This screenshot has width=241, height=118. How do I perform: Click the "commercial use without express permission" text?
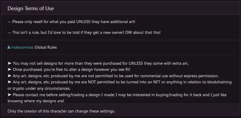tap(164, 76)
